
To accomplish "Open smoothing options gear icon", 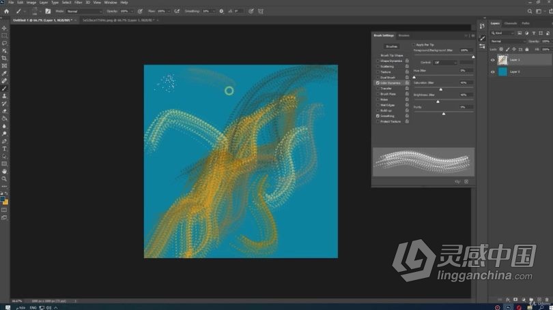I will (x=221, y=12).
